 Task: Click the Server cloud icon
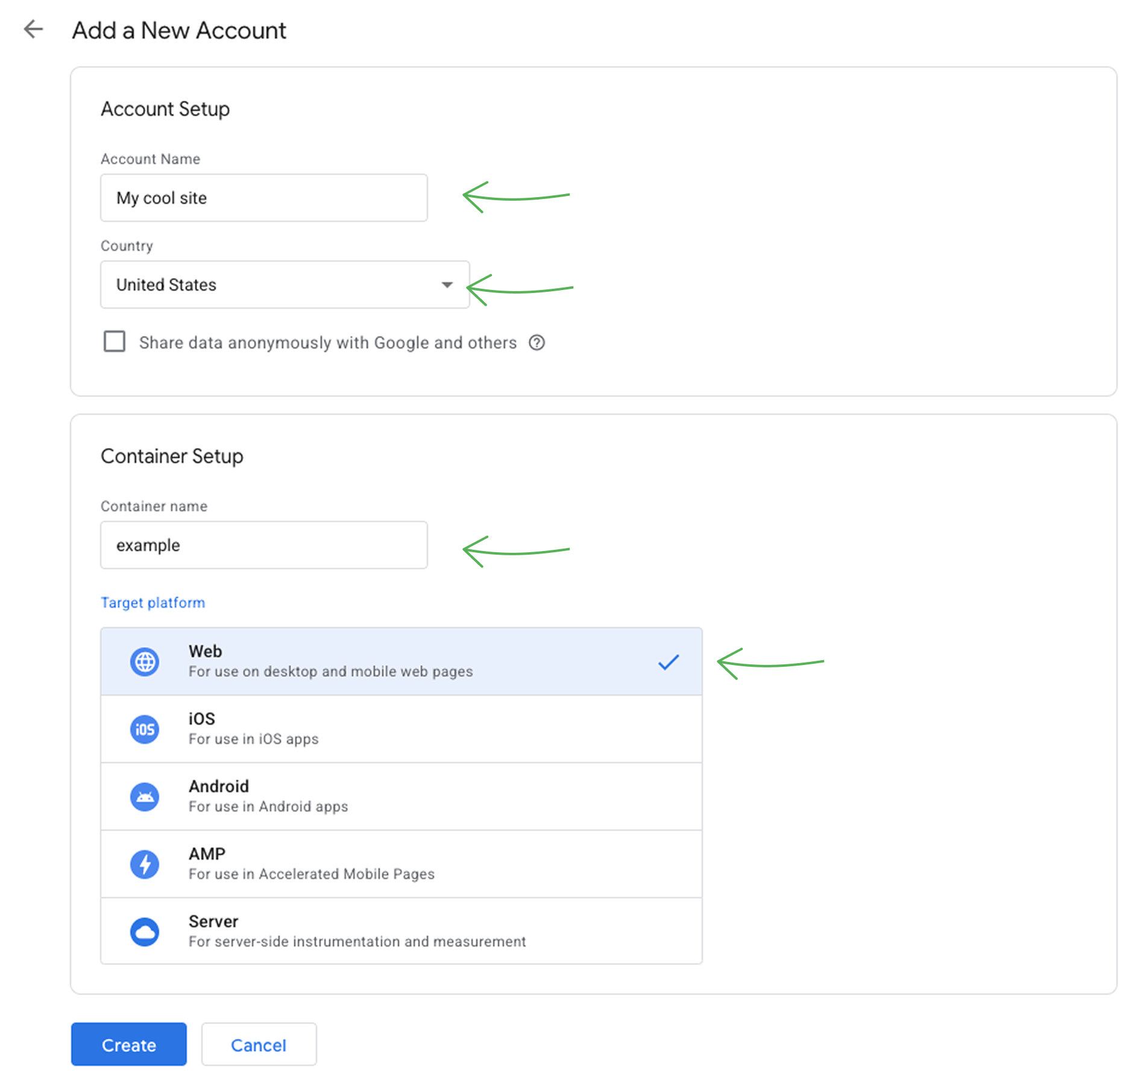click(x=145, y=932)
